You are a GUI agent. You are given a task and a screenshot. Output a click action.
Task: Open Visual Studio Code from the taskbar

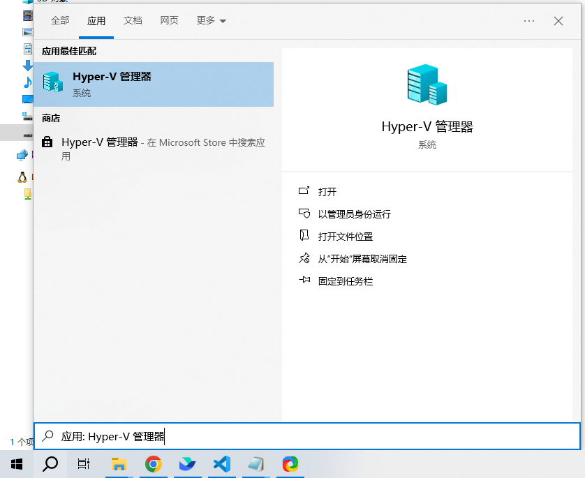[x=222, y=464]
